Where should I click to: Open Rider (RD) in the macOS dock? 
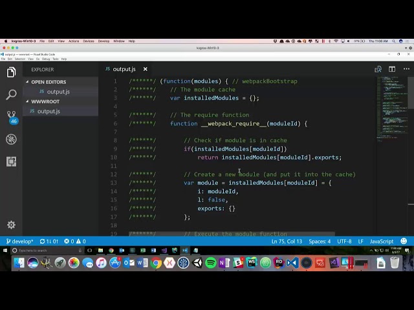pos(279,263)
